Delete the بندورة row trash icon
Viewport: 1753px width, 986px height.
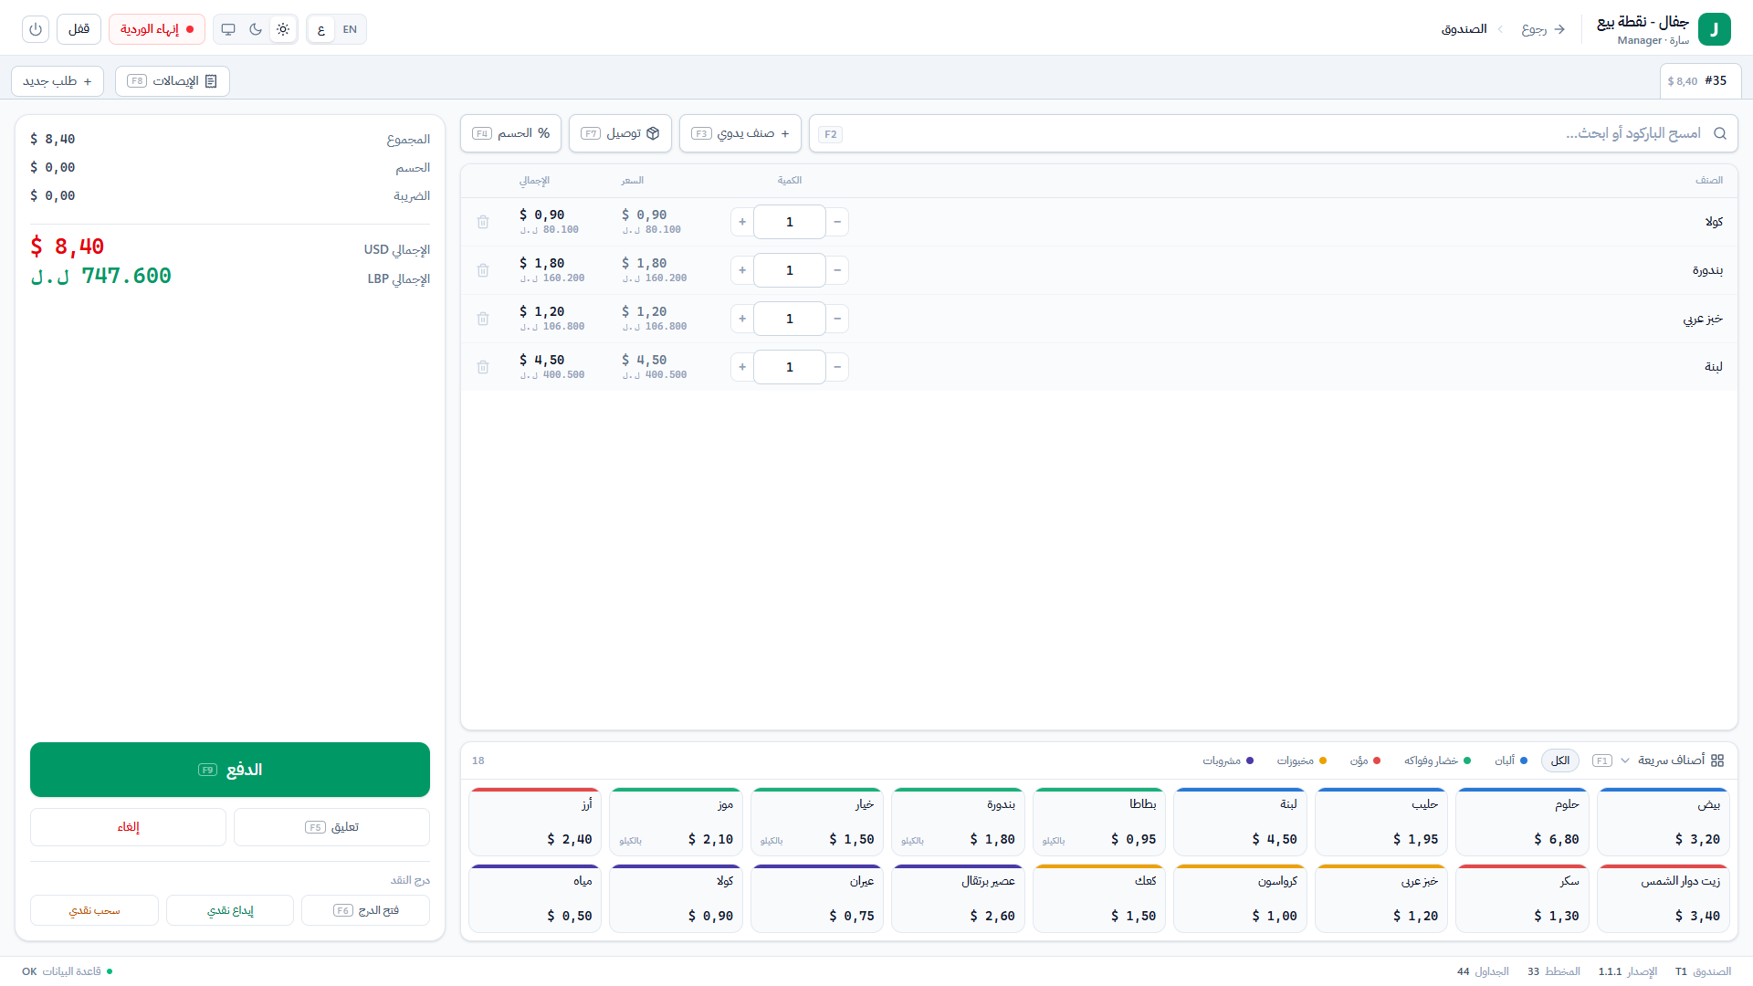[x=483, y=270]
